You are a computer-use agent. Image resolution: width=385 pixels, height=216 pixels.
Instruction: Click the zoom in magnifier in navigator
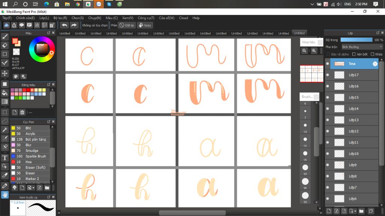[x=314, y=51]
